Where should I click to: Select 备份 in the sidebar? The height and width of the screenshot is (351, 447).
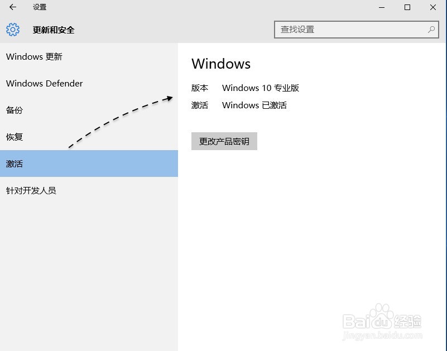pyautogui.click(x=89, y=110)
